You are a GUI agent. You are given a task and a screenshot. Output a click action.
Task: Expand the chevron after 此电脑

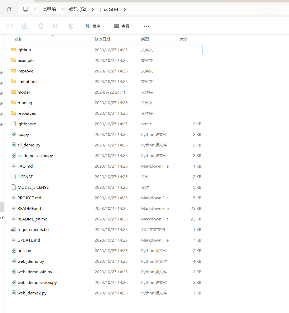62,9
